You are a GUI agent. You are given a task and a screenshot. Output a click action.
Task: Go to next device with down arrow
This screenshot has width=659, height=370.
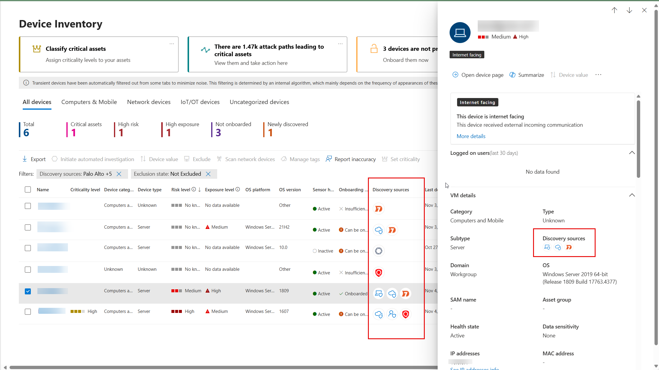629,10
